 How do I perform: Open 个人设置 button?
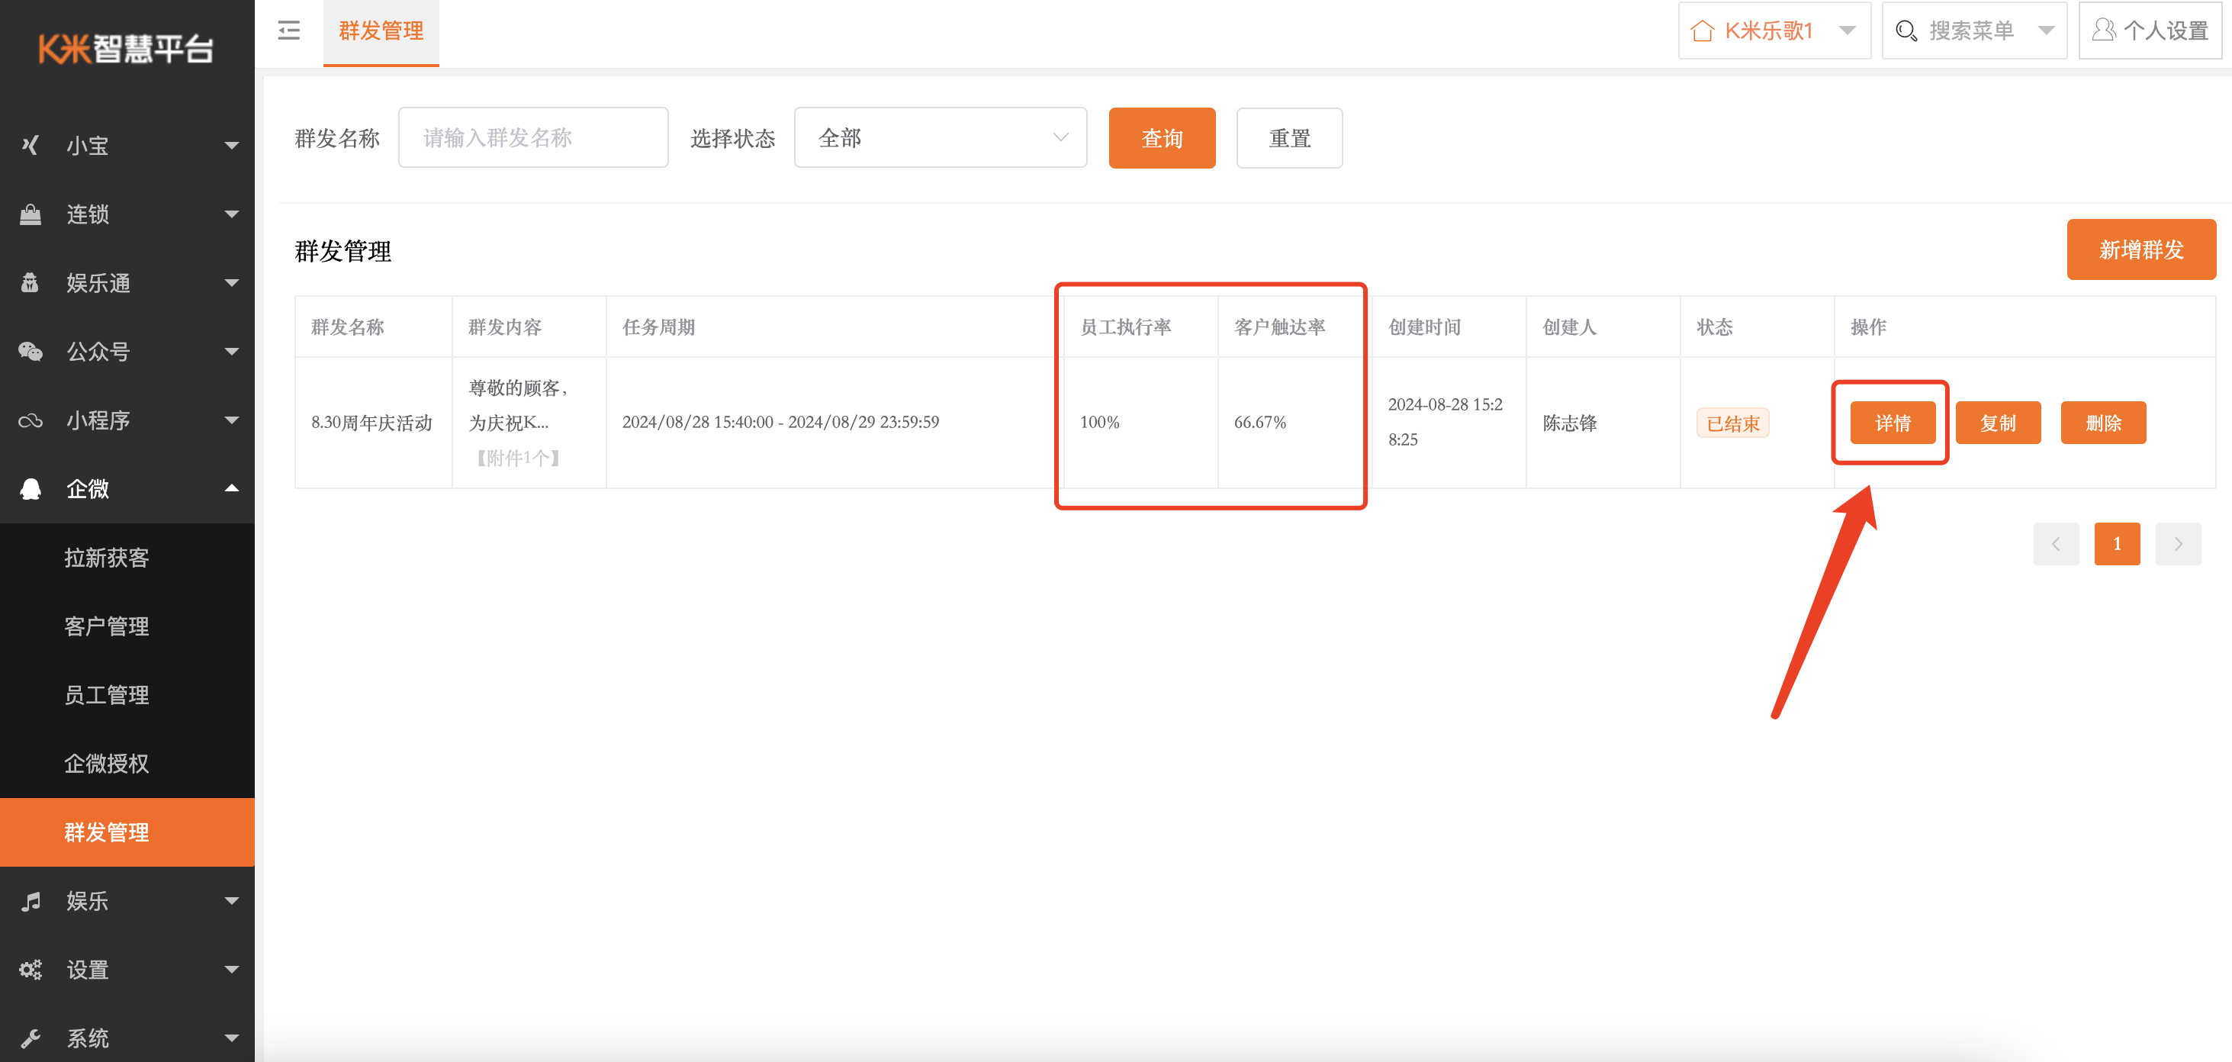pyautogui.click(x=2150, y=31)
